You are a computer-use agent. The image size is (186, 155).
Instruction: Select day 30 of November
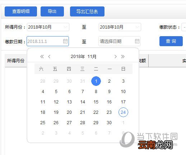(x=109, y=123)
